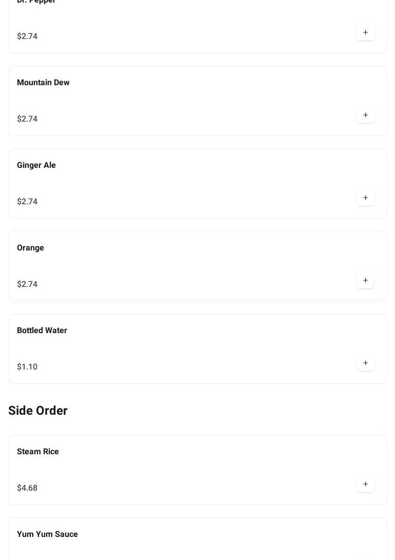Image resolution: width=395 pixels, height=560 pixels.
Task: Select the partially visible Dr. Pepper title
Action: pyautogui.click(x=36, y=2)
